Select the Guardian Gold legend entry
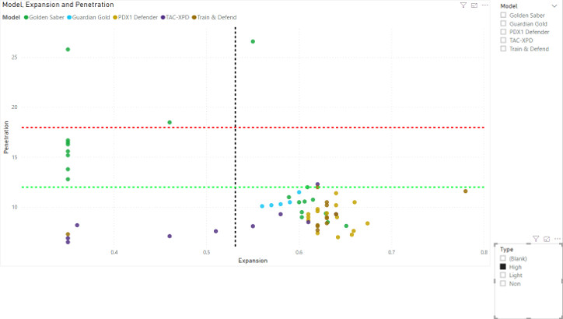 [x=90, y=16]
